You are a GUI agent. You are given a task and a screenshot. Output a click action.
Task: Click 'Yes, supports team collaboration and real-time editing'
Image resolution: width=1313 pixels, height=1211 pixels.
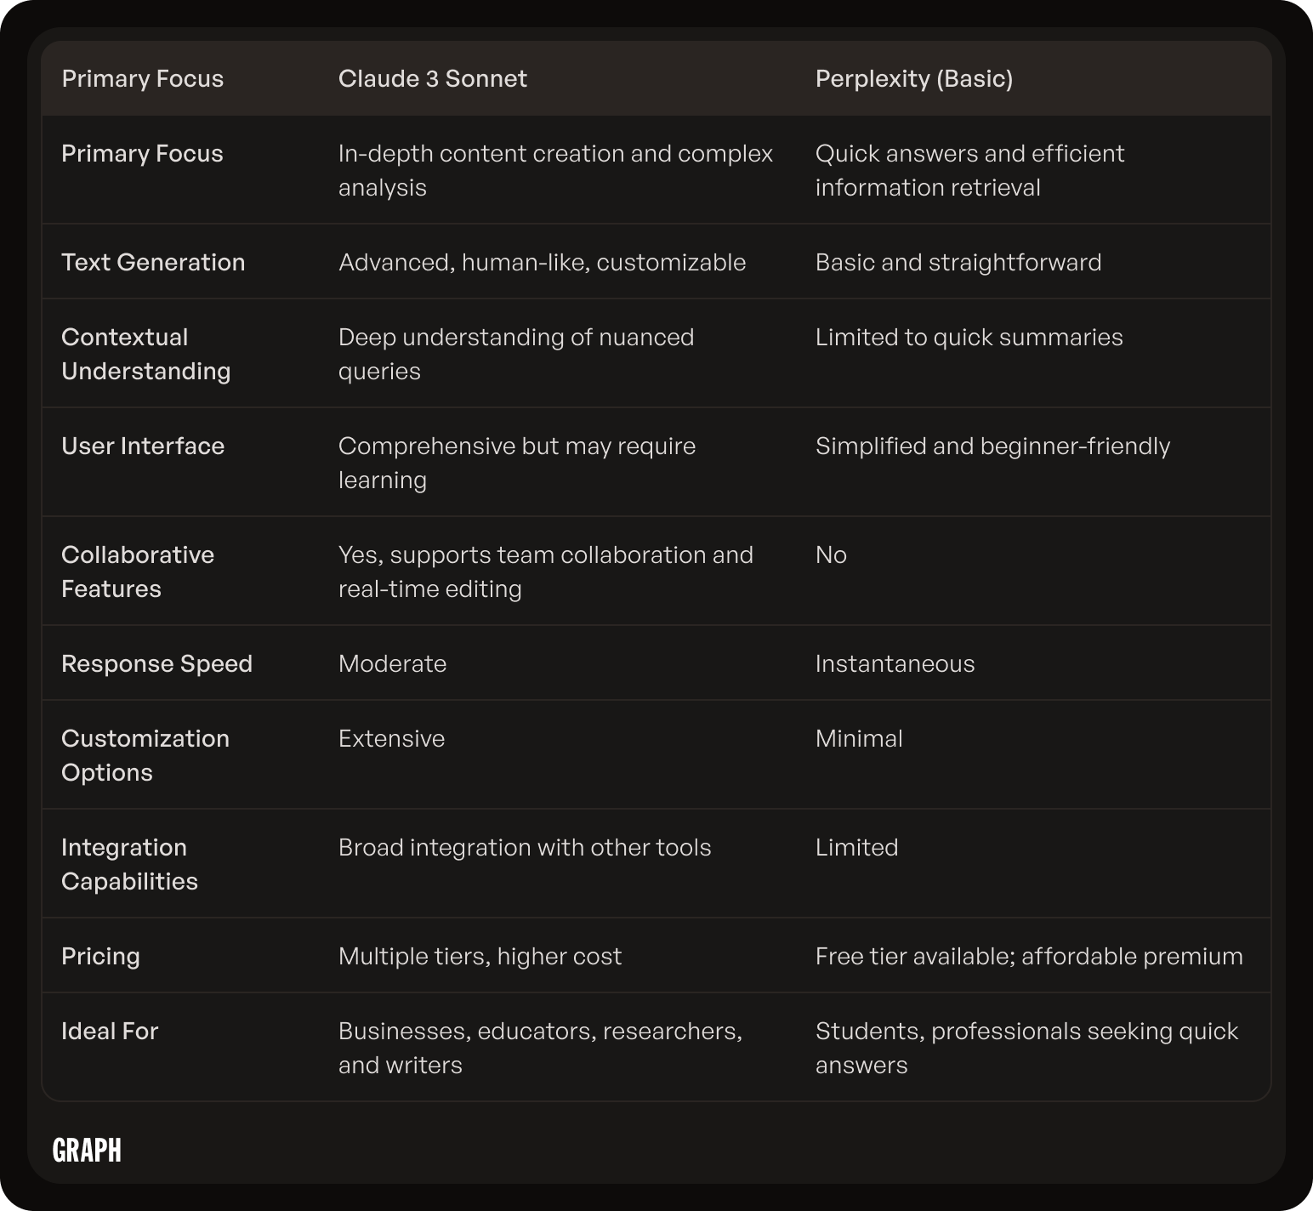tap(546, 571)
